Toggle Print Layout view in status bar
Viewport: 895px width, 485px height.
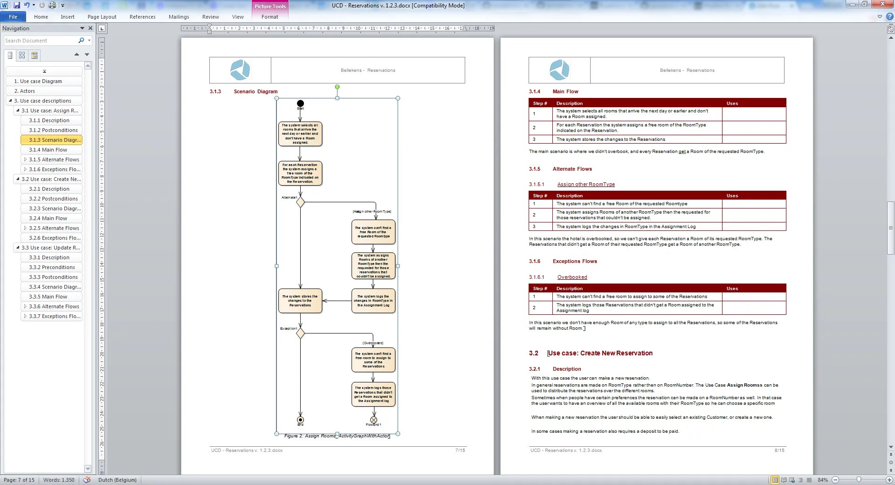[x=775, y=480]
